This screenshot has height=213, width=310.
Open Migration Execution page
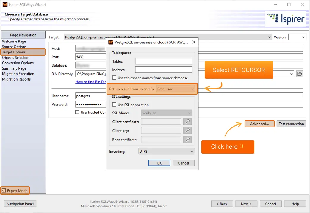pyautogui.click(x=18, y=74)
